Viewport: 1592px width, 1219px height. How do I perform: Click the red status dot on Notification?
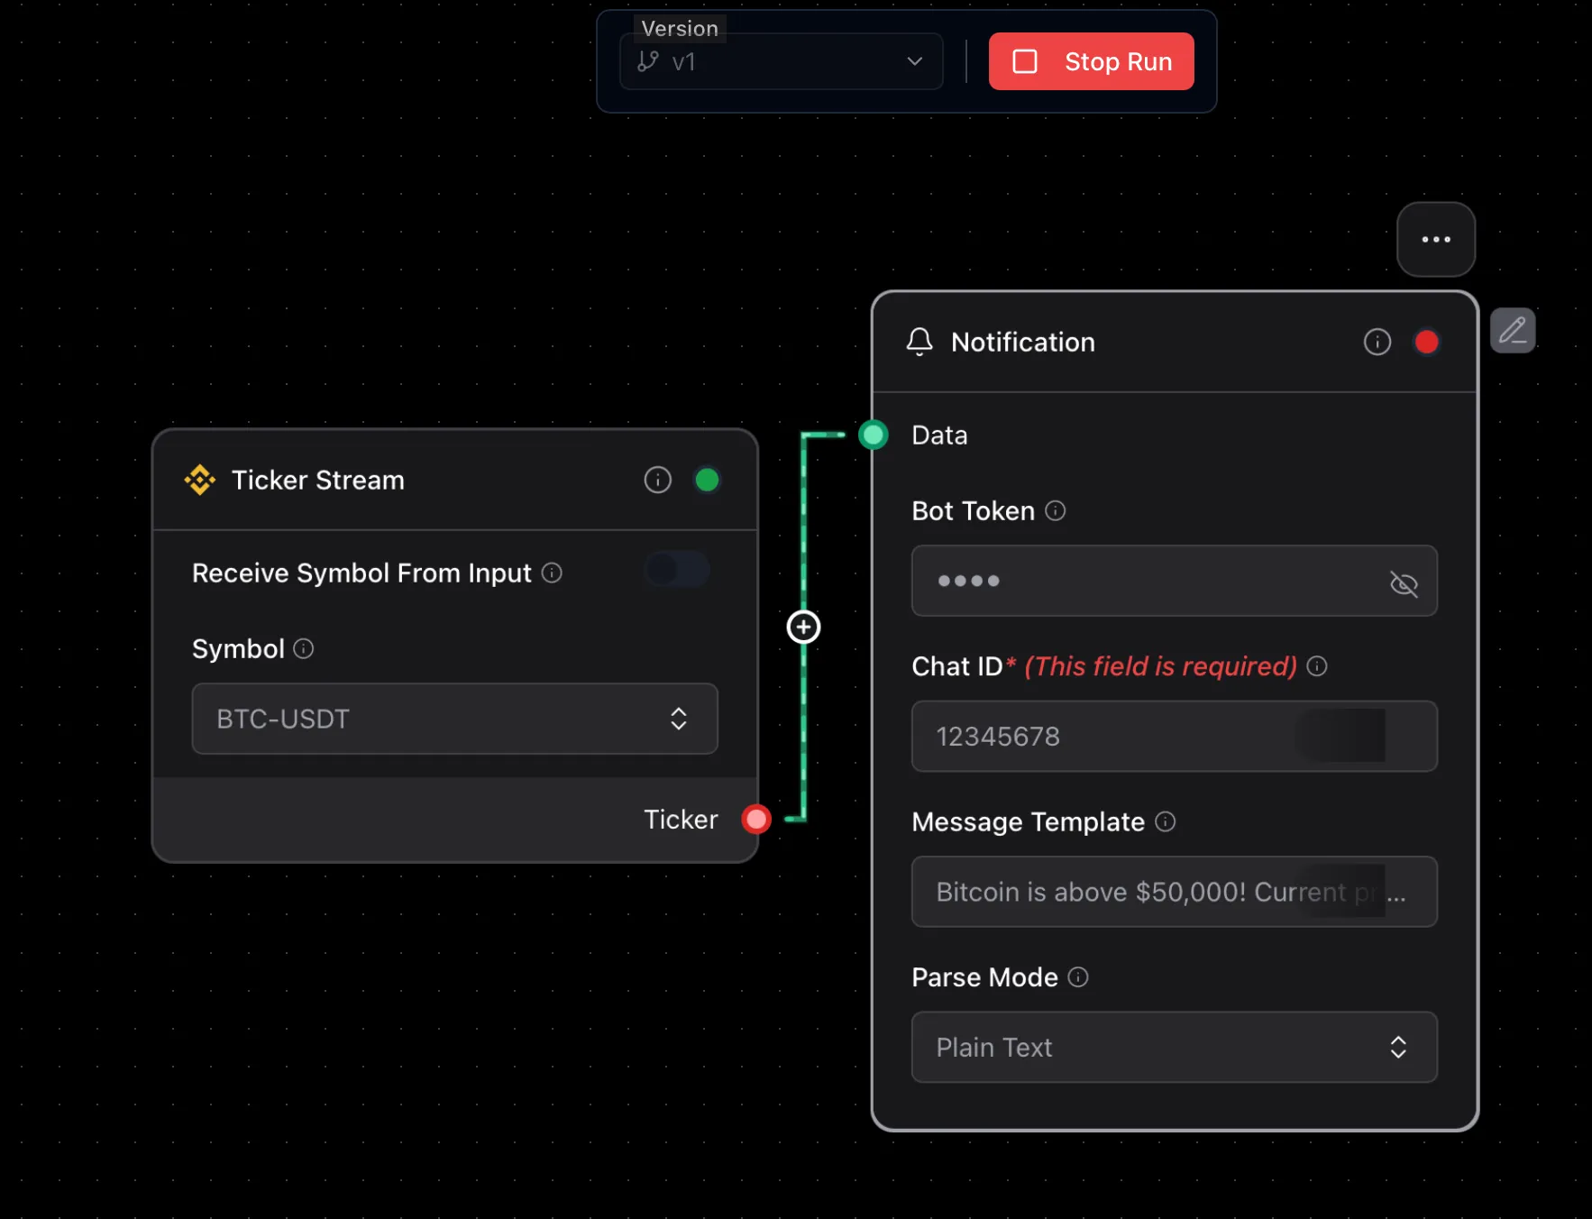(x=1427, y=343)
